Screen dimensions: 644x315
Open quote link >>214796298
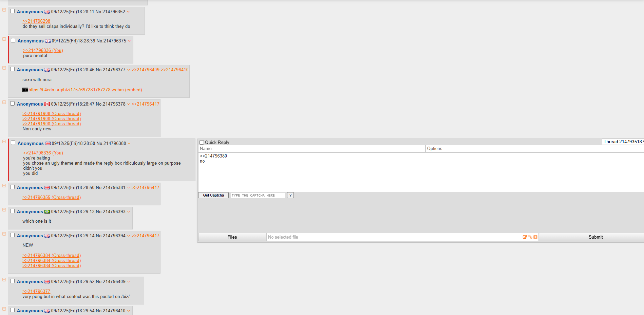36,21
